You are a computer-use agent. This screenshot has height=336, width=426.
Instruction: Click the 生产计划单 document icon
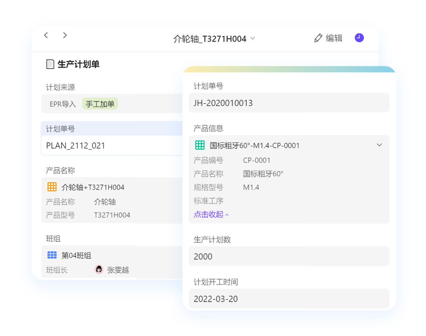click(50, 64)
